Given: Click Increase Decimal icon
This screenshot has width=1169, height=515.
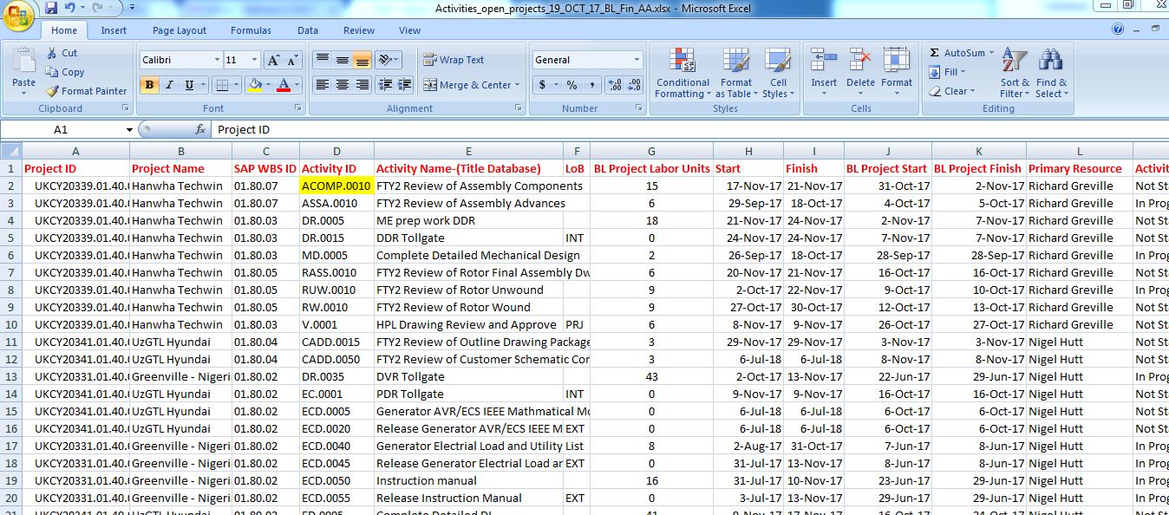Looking at the screenshot, I should (x=615, y=85).
